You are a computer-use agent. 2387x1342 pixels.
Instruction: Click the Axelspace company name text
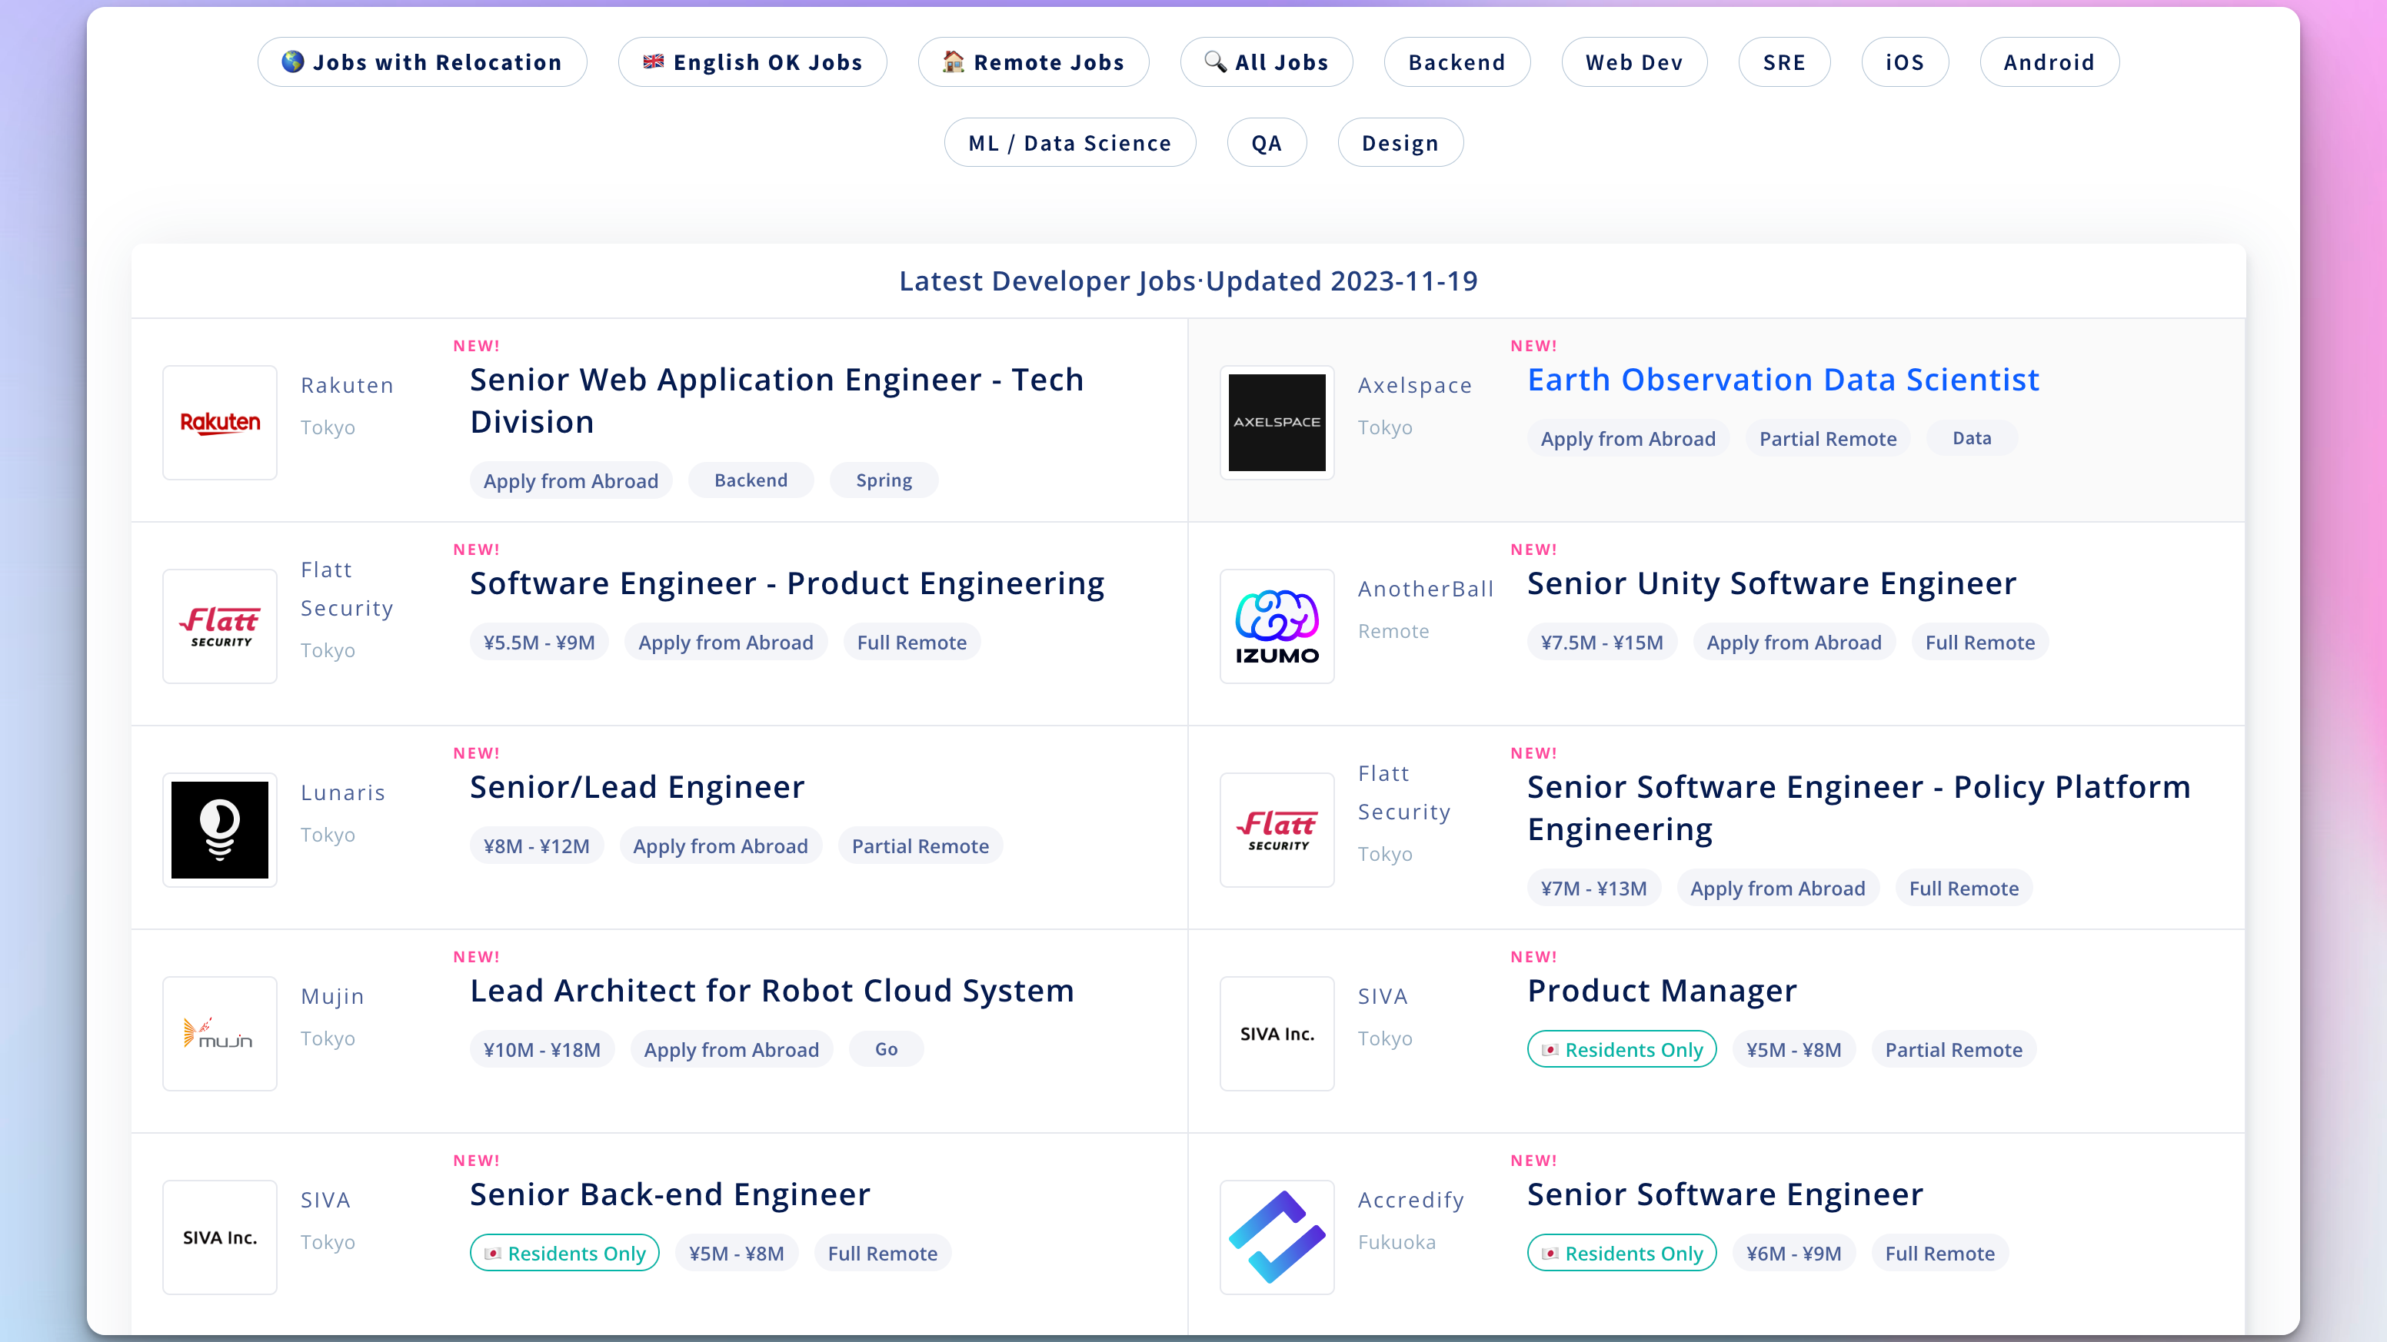point(1414,385)
